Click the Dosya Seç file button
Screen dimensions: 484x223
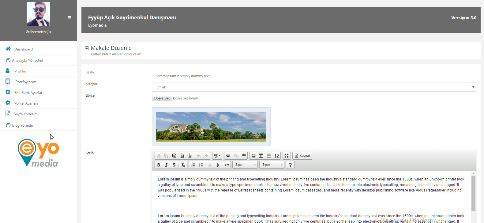tap(162, 98)
